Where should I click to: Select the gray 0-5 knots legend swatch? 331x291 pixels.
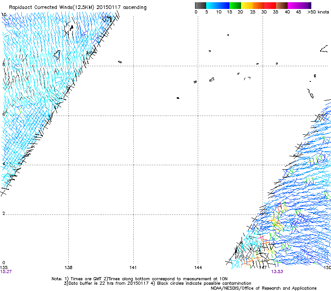[200, 5]
